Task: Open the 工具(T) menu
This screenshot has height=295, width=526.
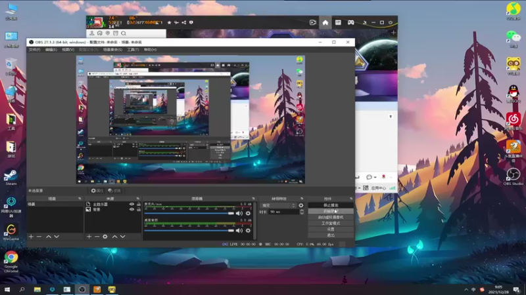Action: 133,50
